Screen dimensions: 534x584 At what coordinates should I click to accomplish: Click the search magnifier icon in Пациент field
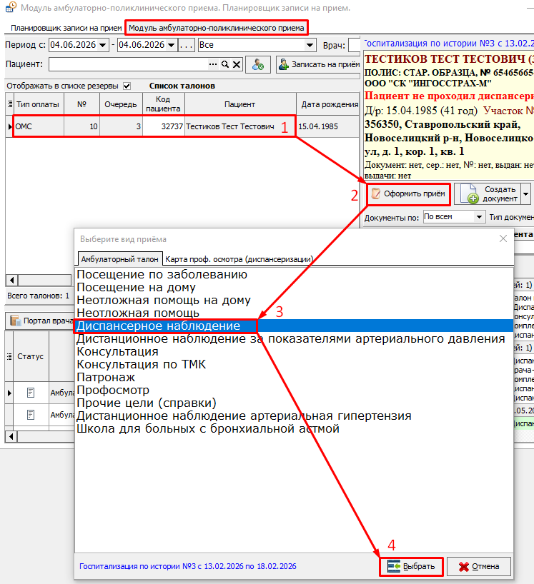click(x=225, y=64)
